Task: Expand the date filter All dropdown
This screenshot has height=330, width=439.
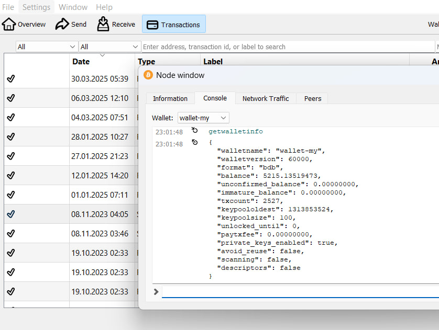Action: tap(47, 47)
